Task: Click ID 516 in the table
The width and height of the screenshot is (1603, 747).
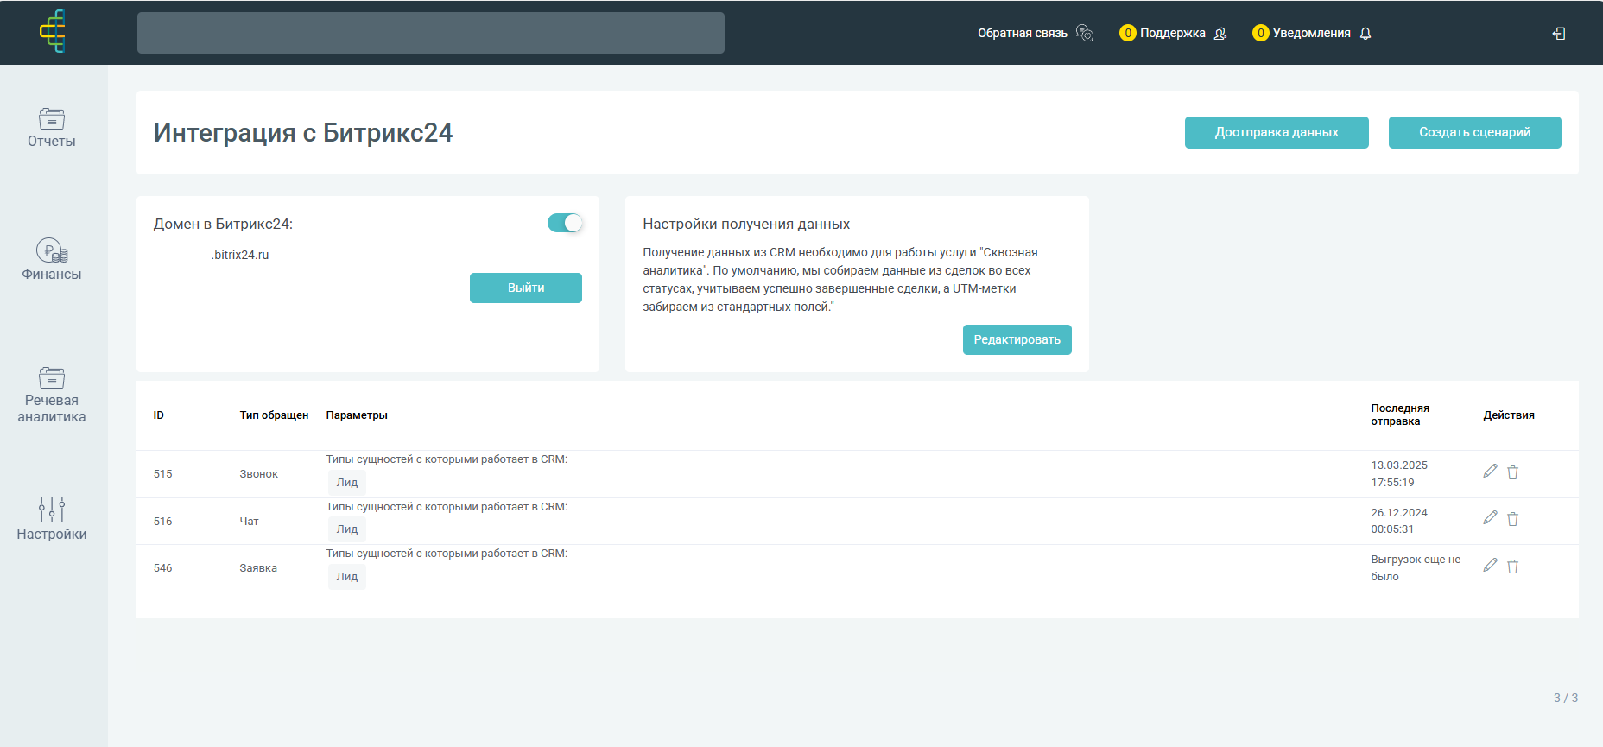Action: point(163,522)
